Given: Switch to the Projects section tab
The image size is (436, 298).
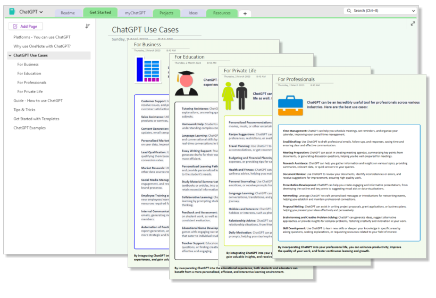Looking at the screenshot, I should click(x=166, y=13).
